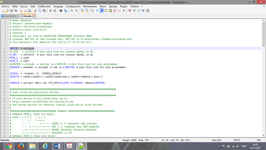The height and width of the screenshot is (150, 266).
Task: Open Find dialog with binoculars icon
Action: click(61, 11)
